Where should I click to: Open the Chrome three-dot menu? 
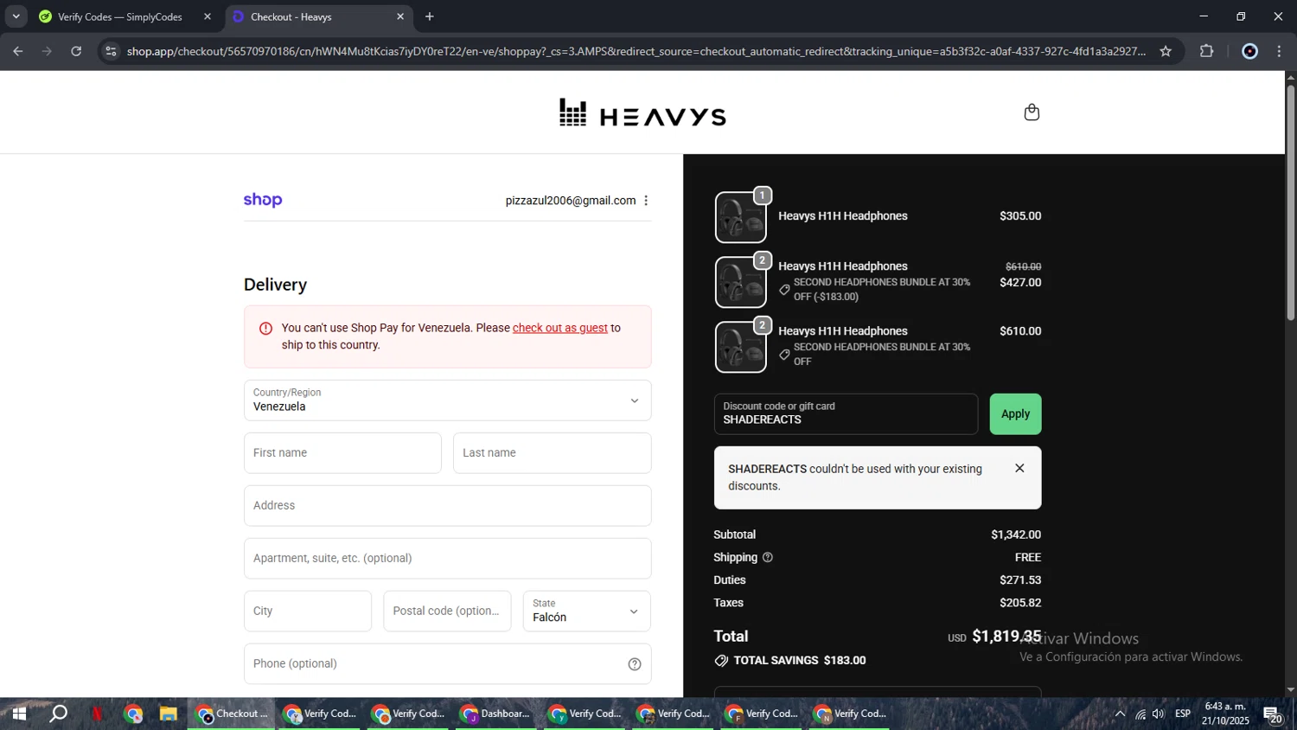(x=1280, y=51)
